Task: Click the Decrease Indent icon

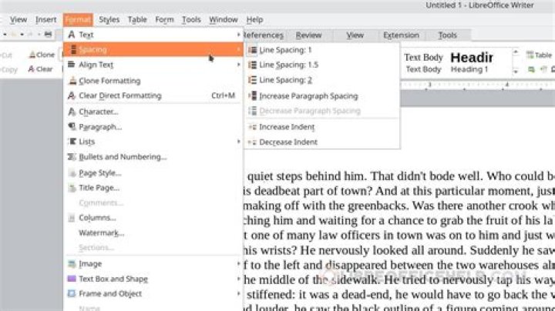Action: point(252,142)
